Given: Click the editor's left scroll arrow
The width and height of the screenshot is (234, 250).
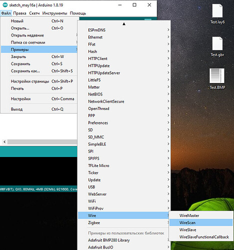Looking at the screenshot, I should pyautogui.click(x=4, y=142).
